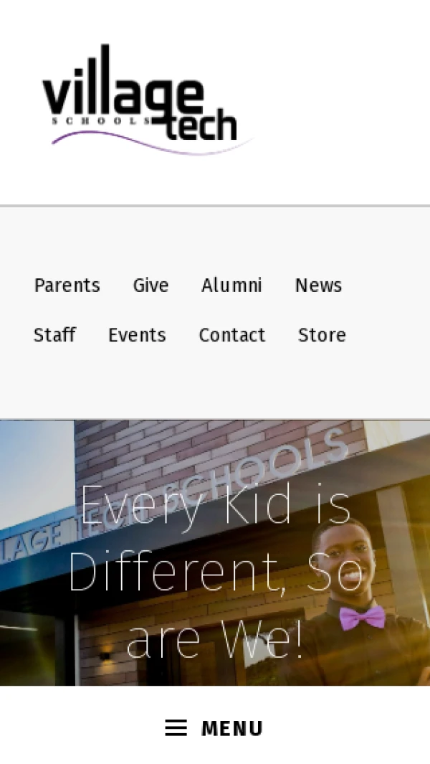430x764 pixels.
Task: Open the hamburger menu icon
Action: [x=176, y=728]
